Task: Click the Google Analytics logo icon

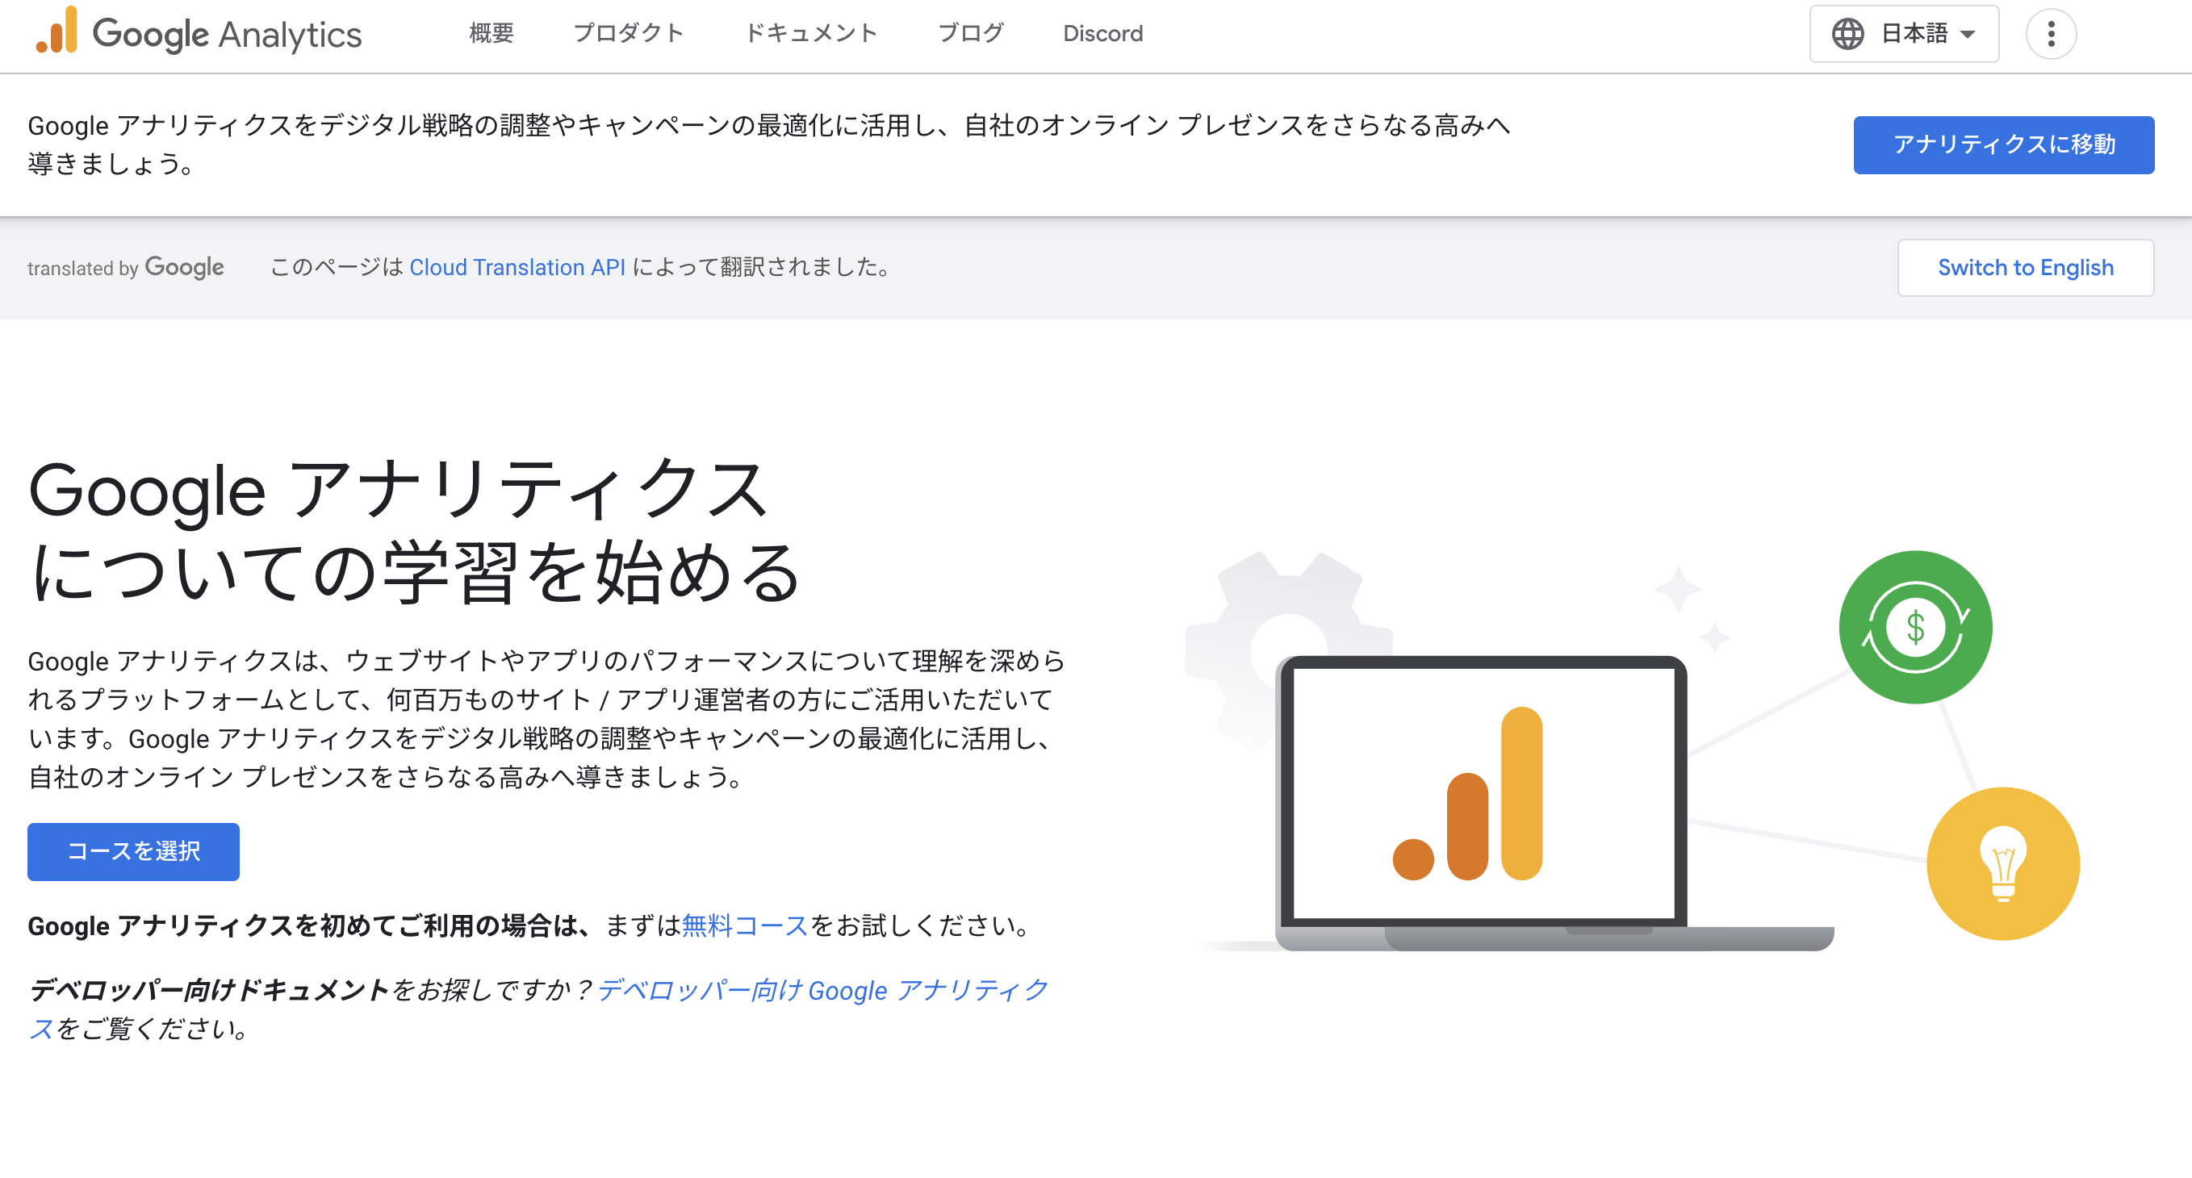Action: pos(56,31)
